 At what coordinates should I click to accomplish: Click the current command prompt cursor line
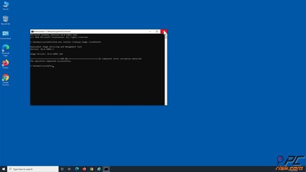[x=42, y=66]
